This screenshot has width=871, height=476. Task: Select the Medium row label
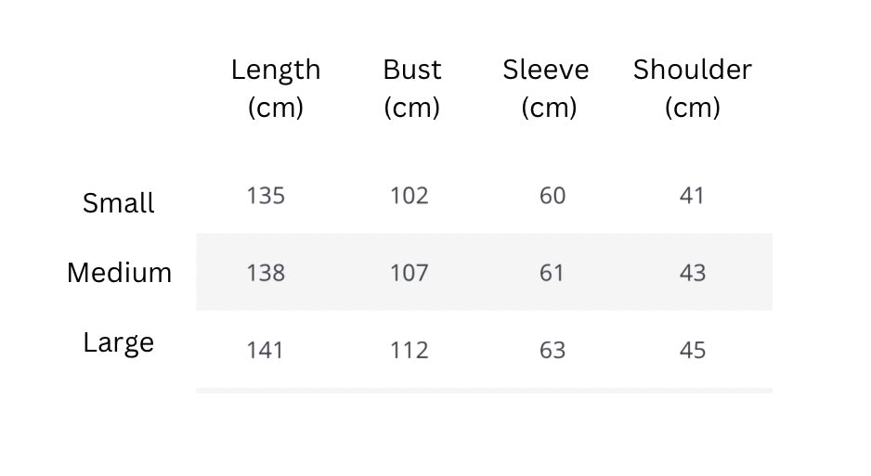(119, 273)
